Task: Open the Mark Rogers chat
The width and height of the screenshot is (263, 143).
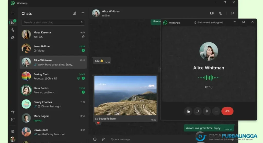Action: pos(53,118)
